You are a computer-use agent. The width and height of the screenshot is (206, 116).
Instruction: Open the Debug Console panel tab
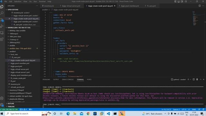coord(68,80)
